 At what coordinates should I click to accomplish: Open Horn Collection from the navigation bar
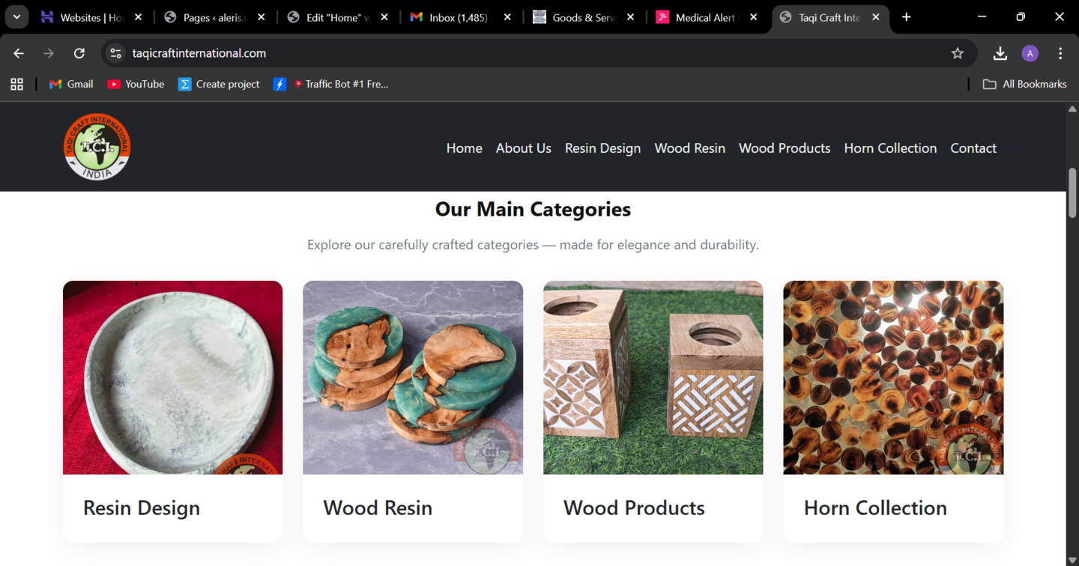click(890, 148)
